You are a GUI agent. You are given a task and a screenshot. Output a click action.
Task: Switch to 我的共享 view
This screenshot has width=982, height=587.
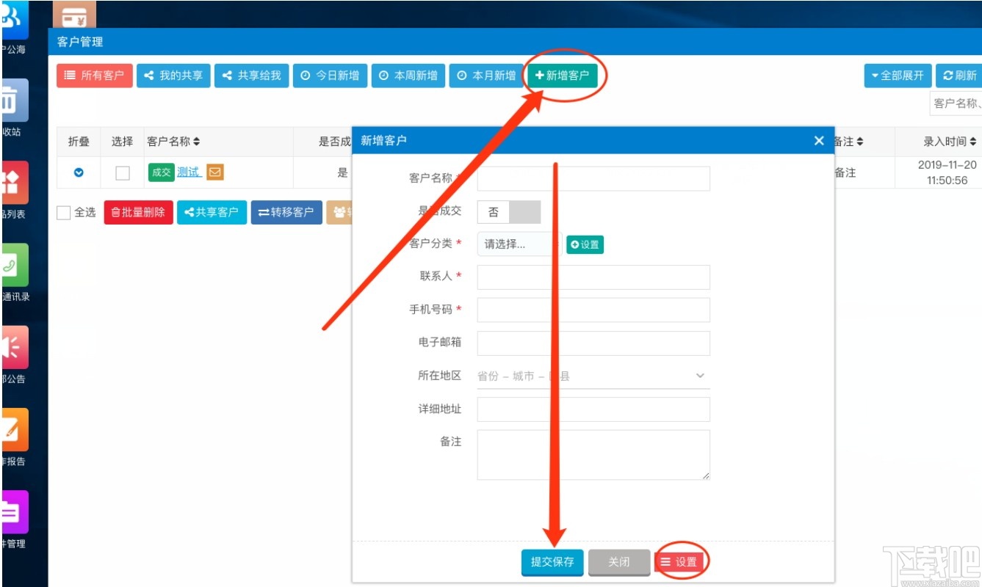173,75
